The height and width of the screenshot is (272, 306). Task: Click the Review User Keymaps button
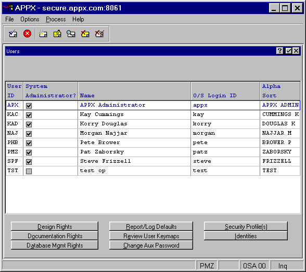151,236
